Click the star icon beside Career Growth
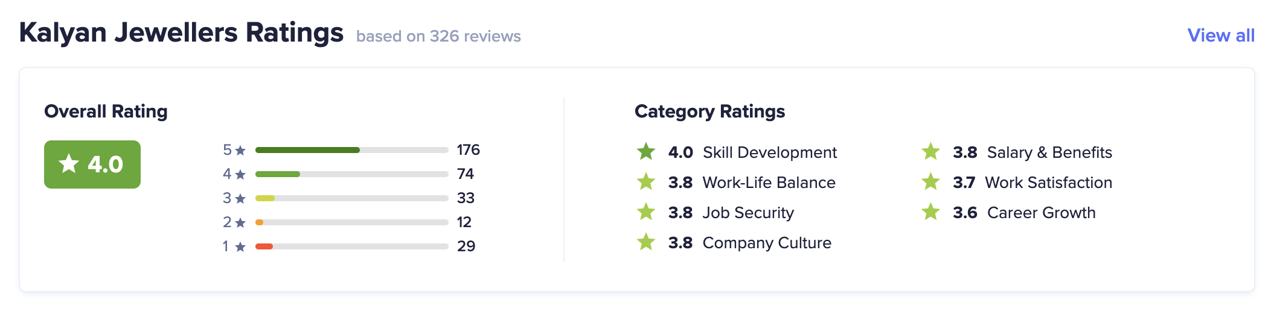The width and height of the screenshot is (1274, 335). click(x=930, y=212)
